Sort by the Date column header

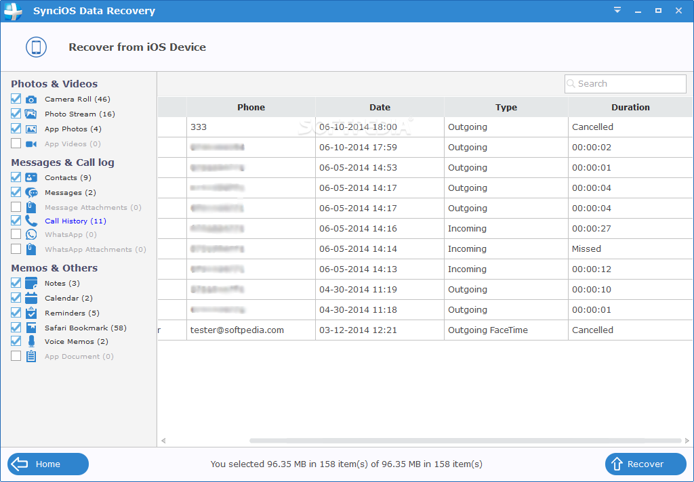(380, 107)
